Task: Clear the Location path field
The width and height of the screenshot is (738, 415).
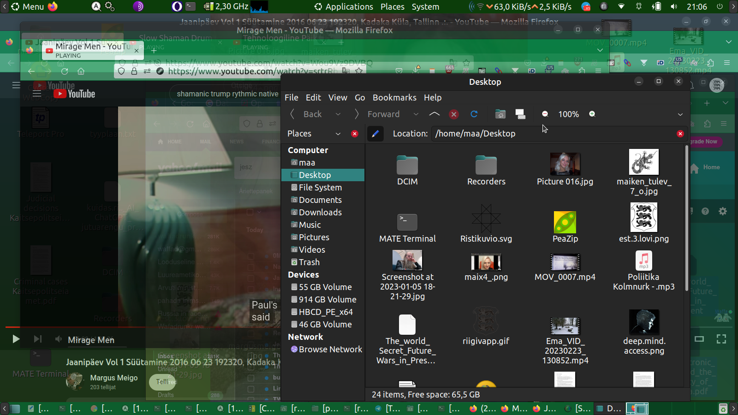Action: (680, 134)
